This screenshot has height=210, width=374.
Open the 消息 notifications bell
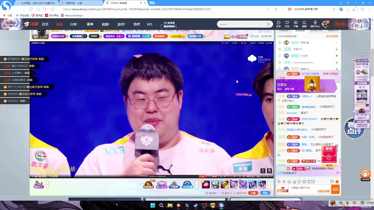(x=304, y=24)
